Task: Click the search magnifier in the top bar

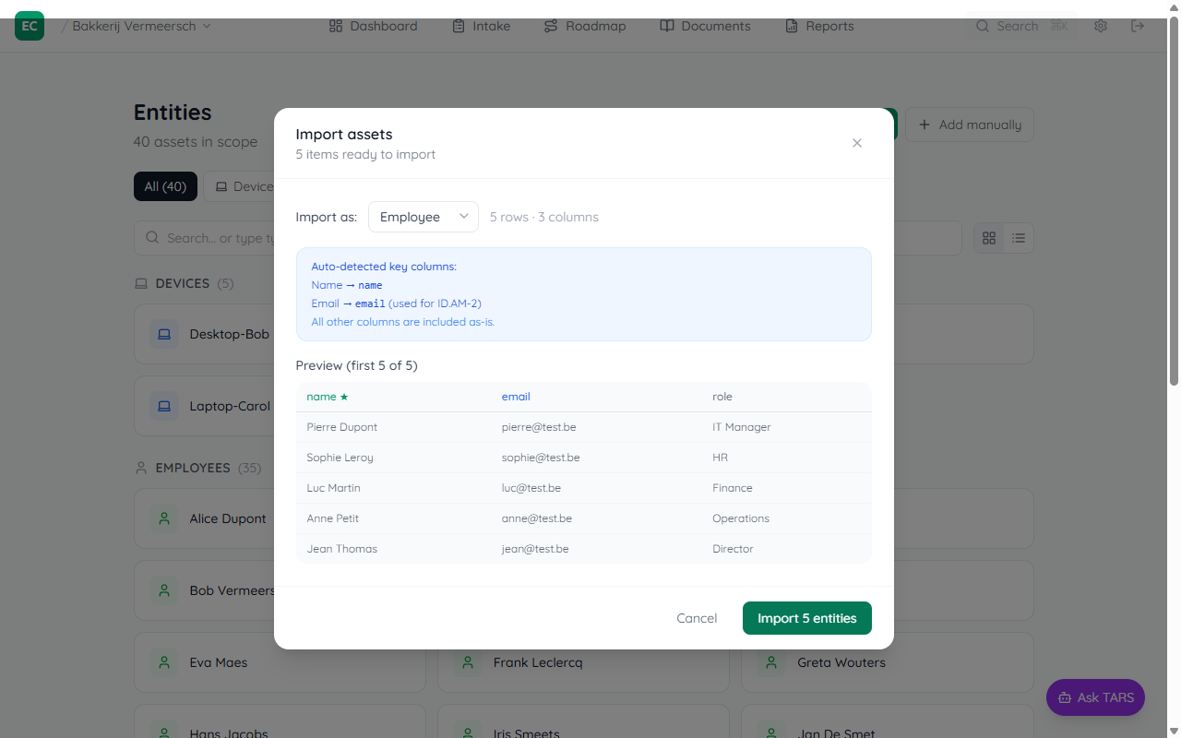Action: coord(983,26)
